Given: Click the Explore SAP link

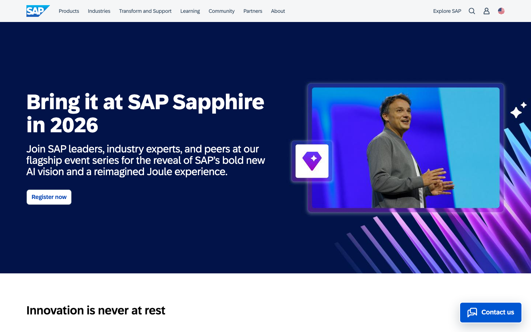Looking at the screenshot, I should 447,11.
